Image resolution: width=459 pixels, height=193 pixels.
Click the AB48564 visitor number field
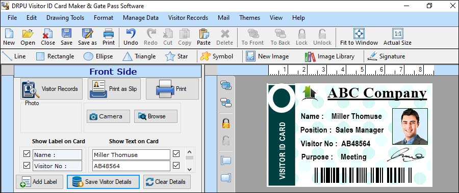click(x=131, y=166)
